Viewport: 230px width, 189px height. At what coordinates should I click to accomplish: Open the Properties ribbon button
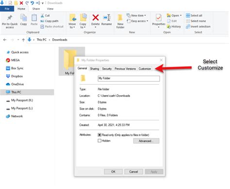(159, 21)
